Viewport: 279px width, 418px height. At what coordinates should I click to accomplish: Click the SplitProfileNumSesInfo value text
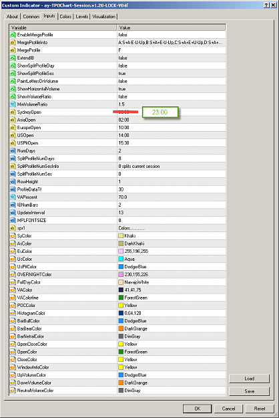(139, 166)
